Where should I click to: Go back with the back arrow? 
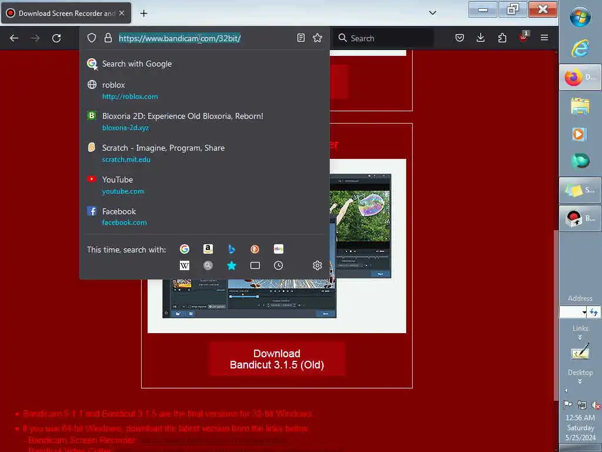tap(14, 38)
